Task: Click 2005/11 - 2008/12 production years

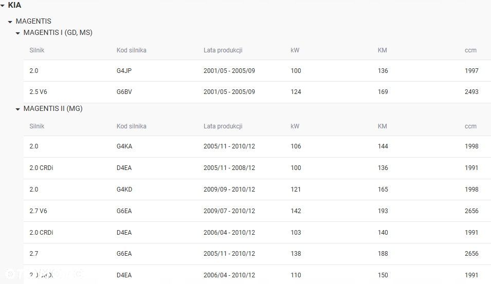Action: tap(229, 168)
